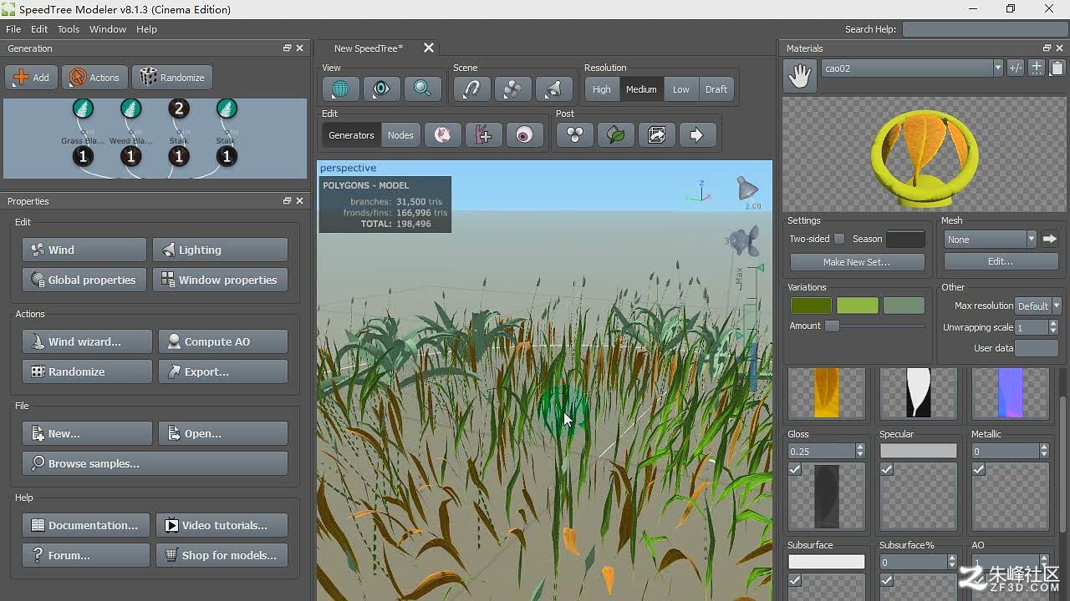The width and height of the screenshot is (1070, 601).
Task: Open the Edit menu
Action: pos(39,29)
